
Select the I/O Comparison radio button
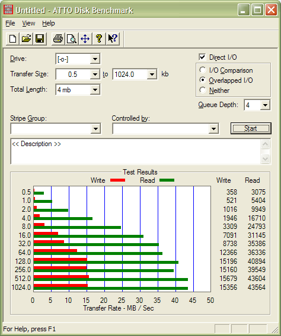tap(202, 70)
